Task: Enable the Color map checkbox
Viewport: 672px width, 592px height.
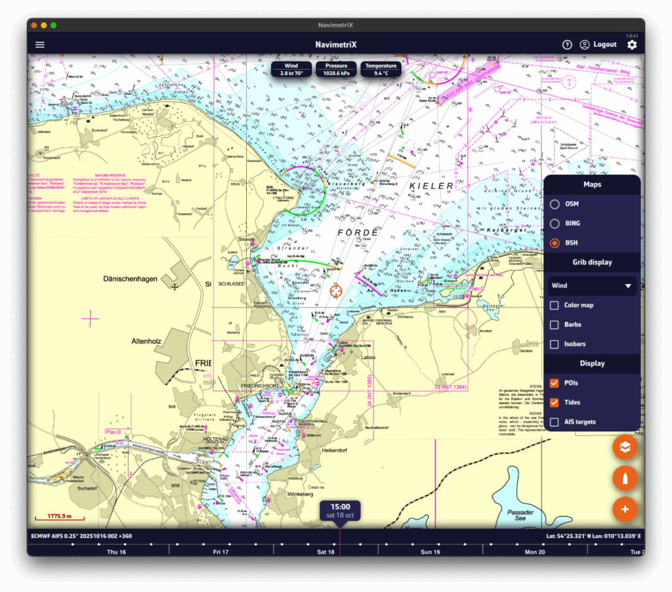Action: tap(555, 305)
